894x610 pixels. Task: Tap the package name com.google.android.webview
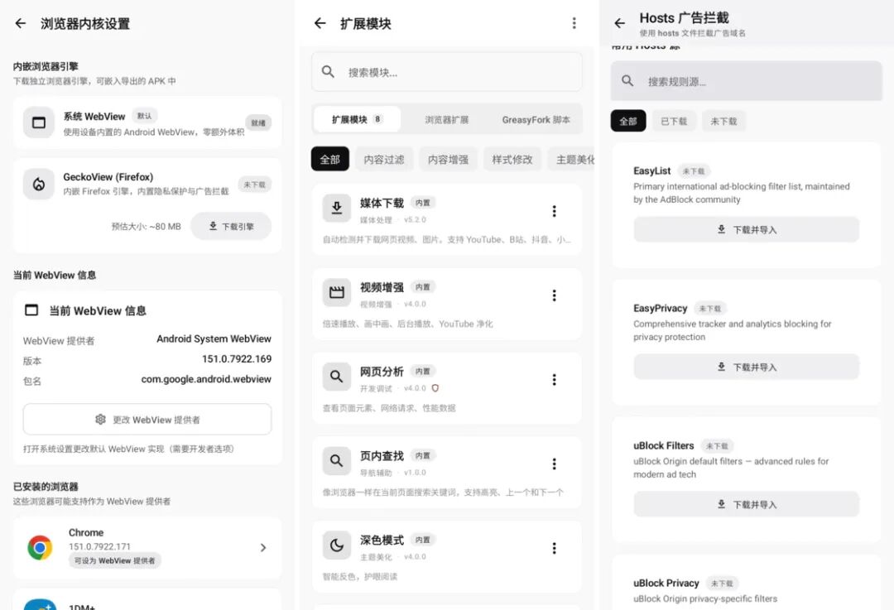(206, 379)
